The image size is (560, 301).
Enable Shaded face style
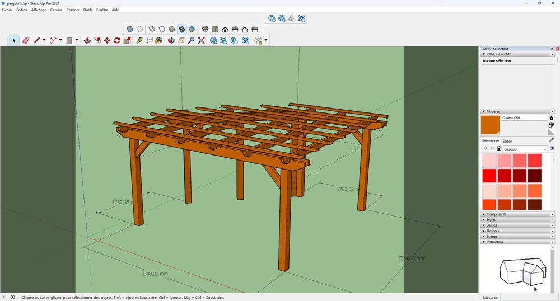pyautogui.click(x=172, y=29)
